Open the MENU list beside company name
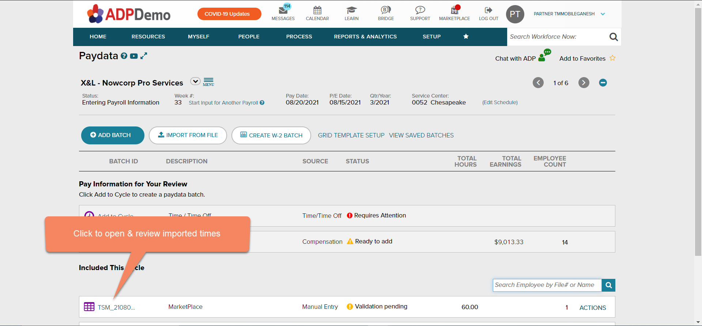This screenshot has width=702, height=326. click(208, 82)
